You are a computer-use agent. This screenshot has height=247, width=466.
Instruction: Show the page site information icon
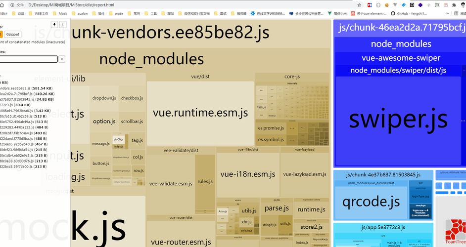(12, 5)
